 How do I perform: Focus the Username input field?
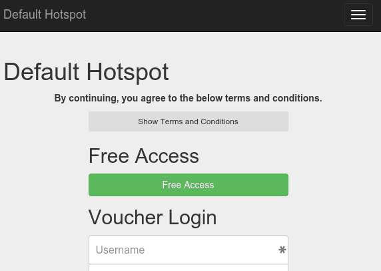189,250
